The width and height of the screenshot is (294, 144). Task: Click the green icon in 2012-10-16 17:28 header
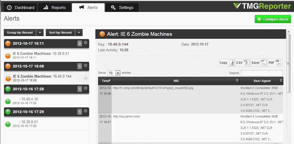8,89
